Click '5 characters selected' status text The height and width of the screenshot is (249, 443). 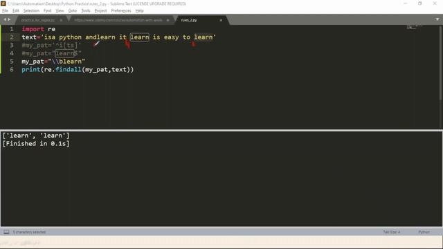pyautogui.click(x=29, y=232)
